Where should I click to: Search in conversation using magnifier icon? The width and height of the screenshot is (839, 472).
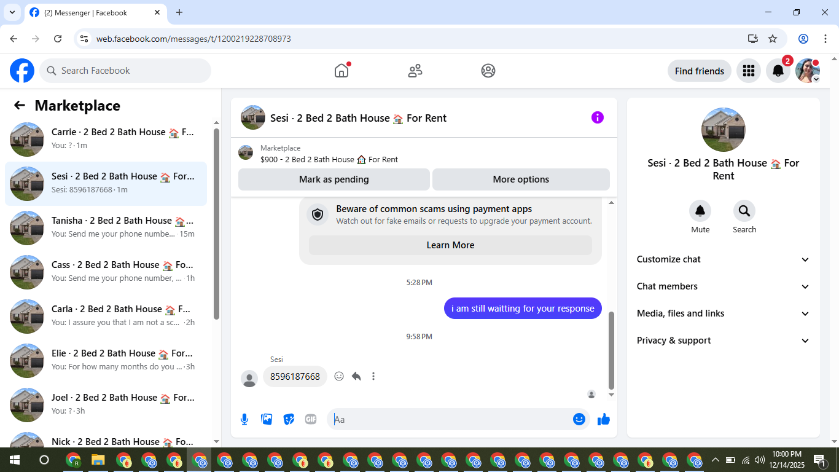744,211
